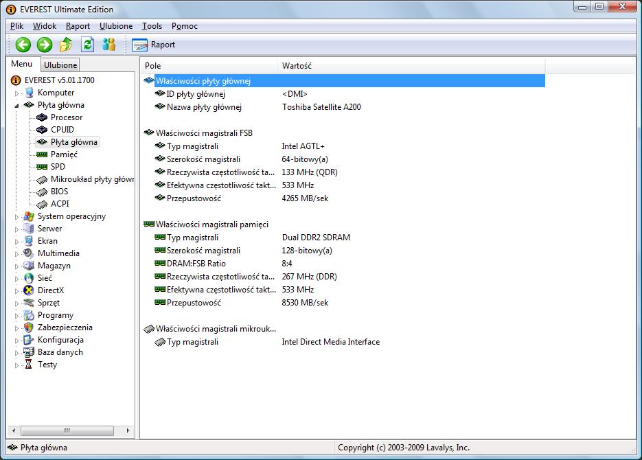Click the Ekran display icon

pyautogui.click(x=29, y=241)
